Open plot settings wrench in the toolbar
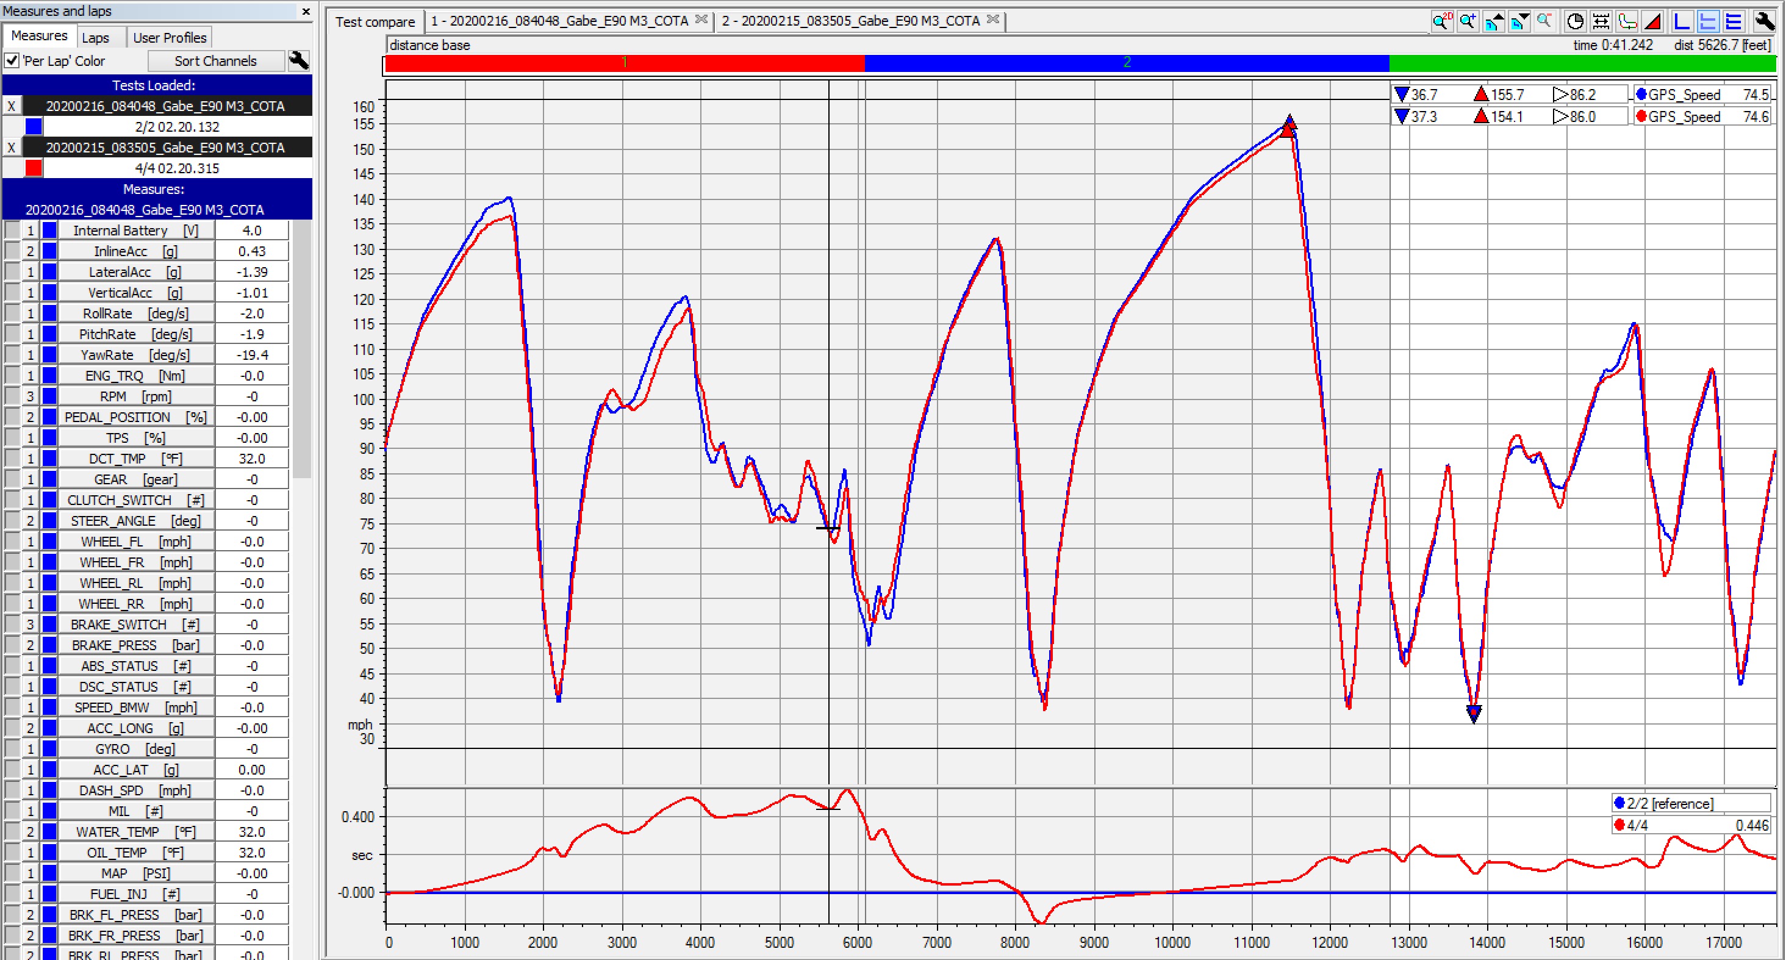 point(1764,21)
